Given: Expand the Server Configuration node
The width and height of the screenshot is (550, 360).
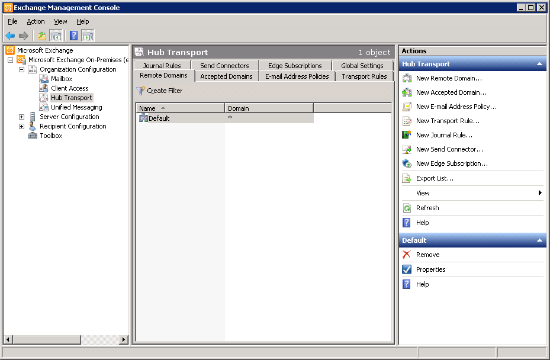Looking at the screenshot, I should coord(22,117).
